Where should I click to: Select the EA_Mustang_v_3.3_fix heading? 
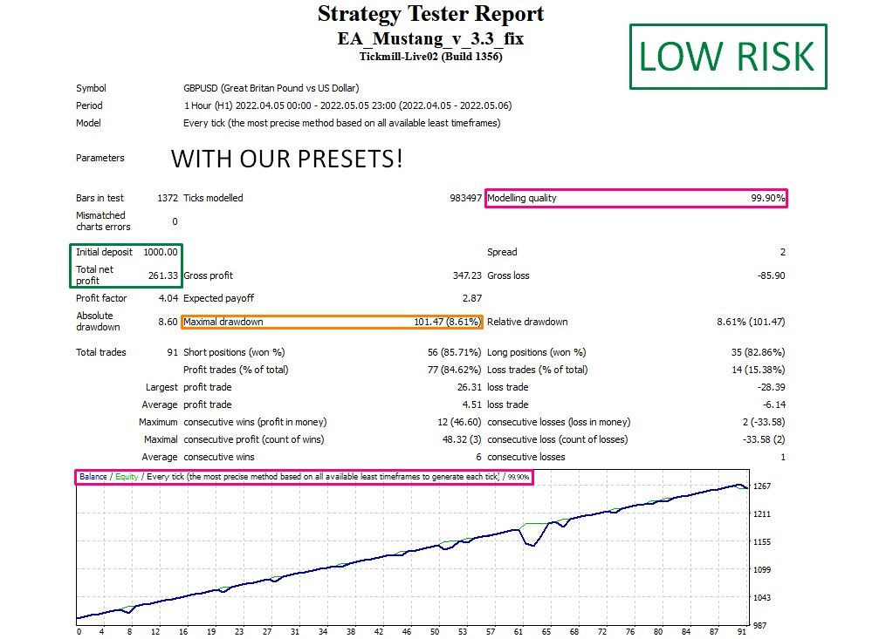430,38
